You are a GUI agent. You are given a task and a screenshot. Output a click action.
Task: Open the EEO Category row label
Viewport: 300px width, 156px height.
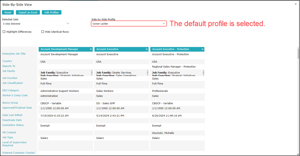(11, 90)
